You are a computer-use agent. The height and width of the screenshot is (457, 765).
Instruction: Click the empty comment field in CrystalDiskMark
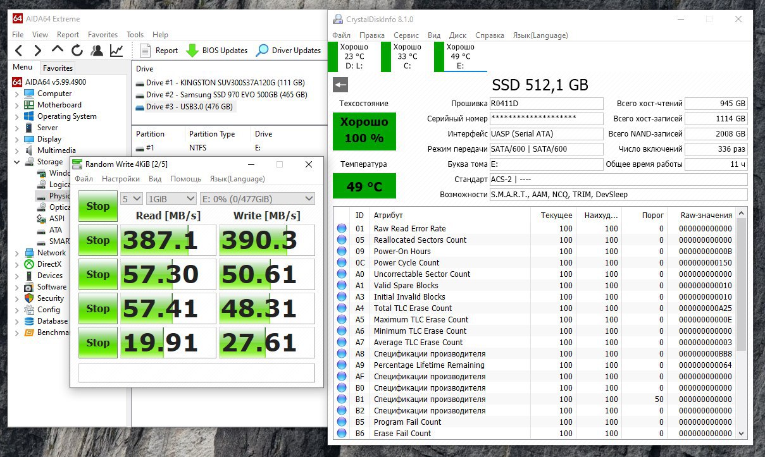point(197,372)
